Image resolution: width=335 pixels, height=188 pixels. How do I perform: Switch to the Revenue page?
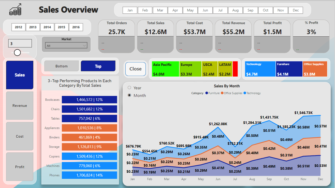pos(20,106)
